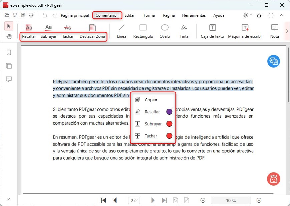This screenshot has width=290, height=206.
Task: Collapse the ribbon with the chevron
Action: [282, 15]
